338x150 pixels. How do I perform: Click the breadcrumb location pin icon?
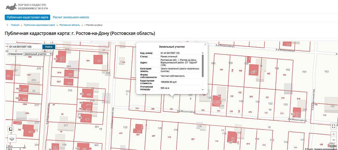click(7, 25)
